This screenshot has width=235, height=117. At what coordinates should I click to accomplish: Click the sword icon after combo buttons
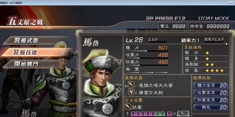coord(183,114)
